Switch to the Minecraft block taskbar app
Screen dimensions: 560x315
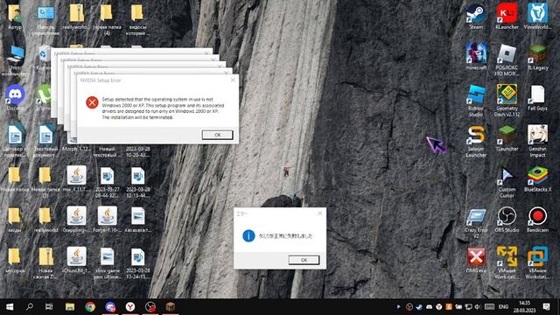171,306
